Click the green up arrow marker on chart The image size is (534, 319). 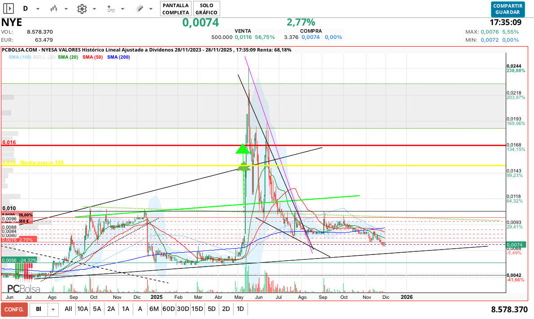click(x=243, y=149)
